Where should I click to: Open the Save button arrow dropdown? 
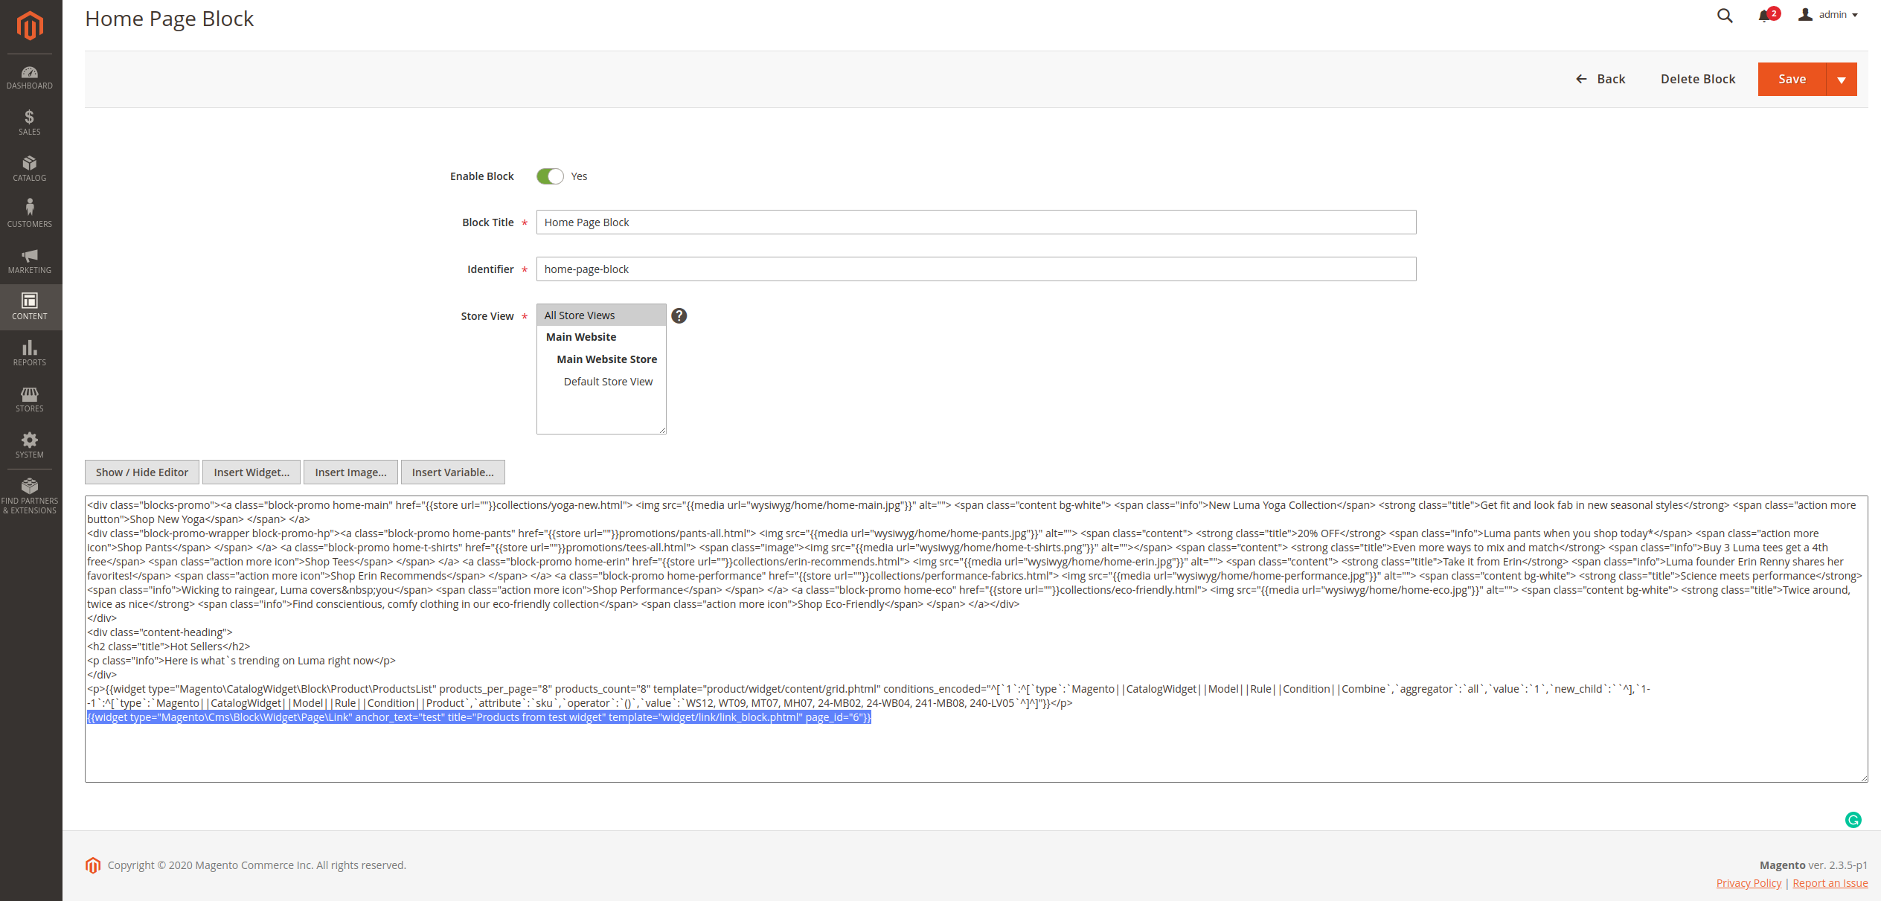tap(1842, 79)
